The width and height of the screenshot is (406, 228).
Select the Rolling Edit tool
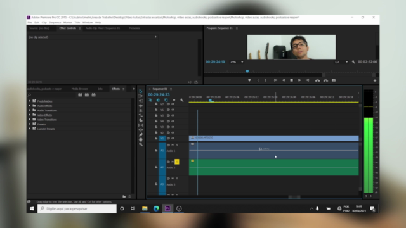click(141, 111)
